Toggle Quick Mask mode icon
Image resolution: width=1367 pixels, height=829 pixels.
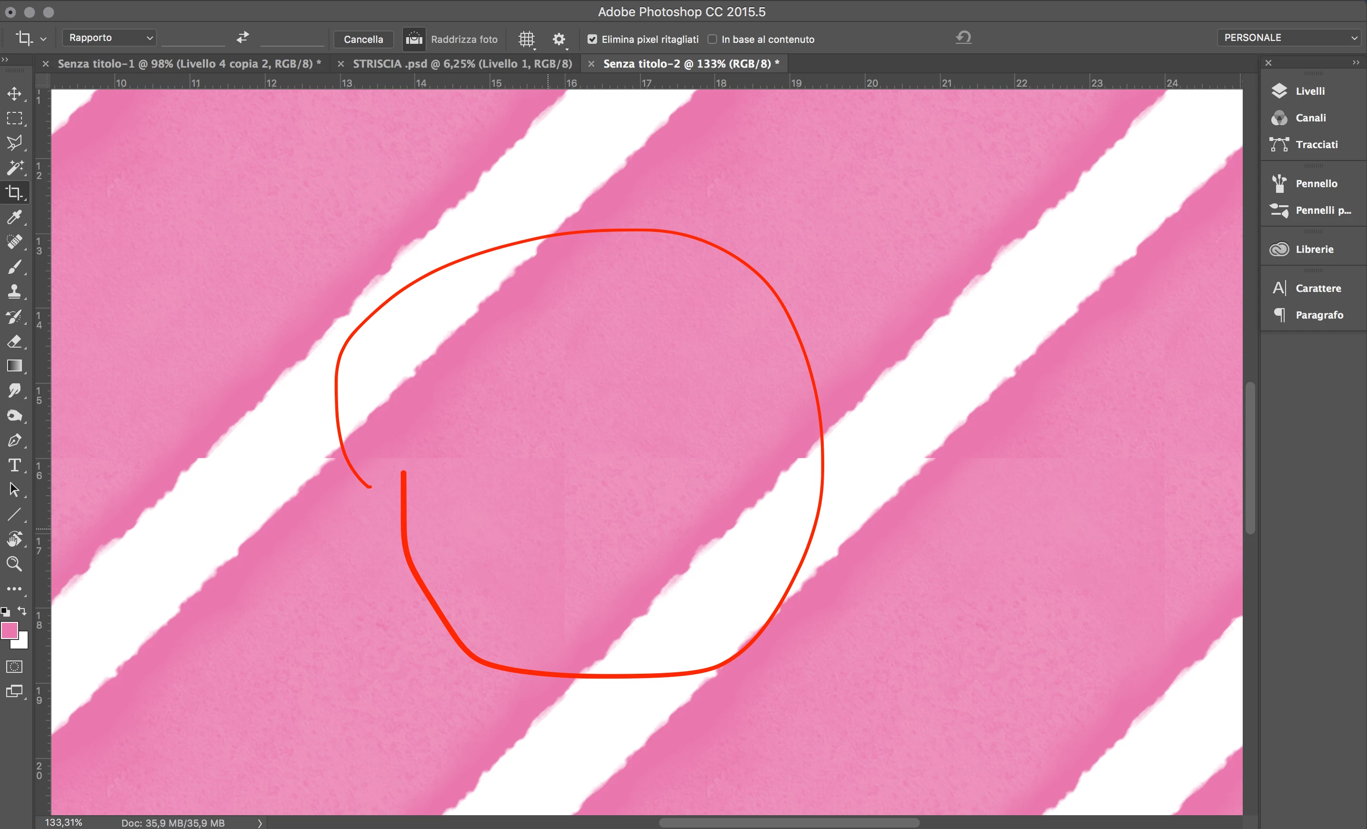14,667
